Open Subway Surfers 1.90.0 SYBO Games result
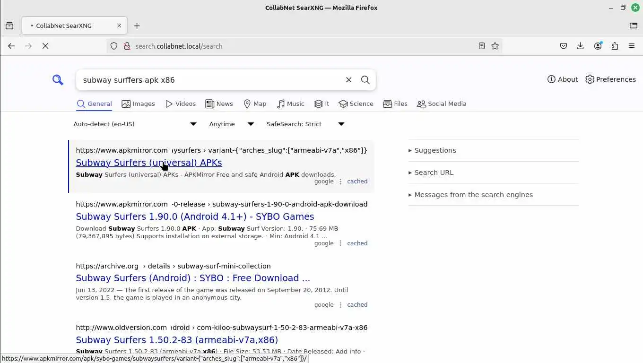 click(x=195, y=216)
